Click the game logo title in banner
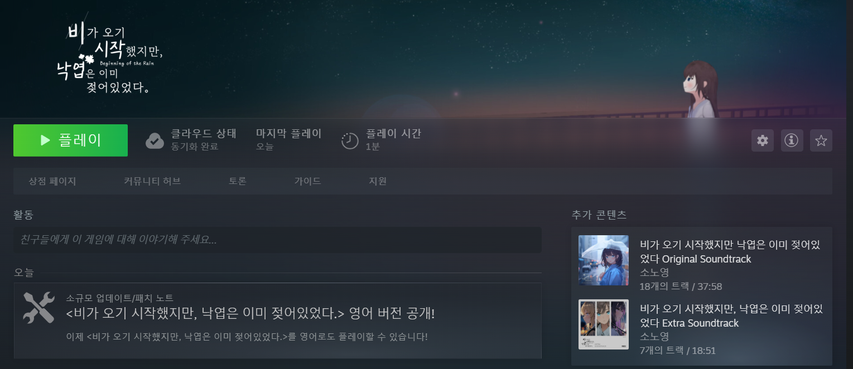This screenshot has height=369, width=853. [109, 59]
